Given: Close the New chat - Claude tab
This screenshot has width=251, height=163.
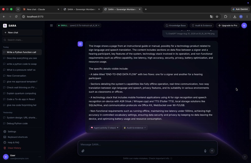Looking at the screenshot, I should point(58,9).
